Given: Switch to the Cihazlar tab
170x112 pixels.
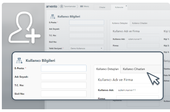Looking at the screenshot, I should coord(102,7).
